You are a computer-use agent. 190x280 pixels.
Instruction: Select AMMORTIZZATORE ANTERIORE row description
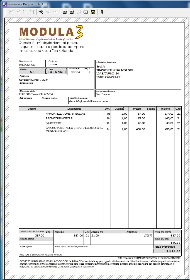click(x=65, y=114)
